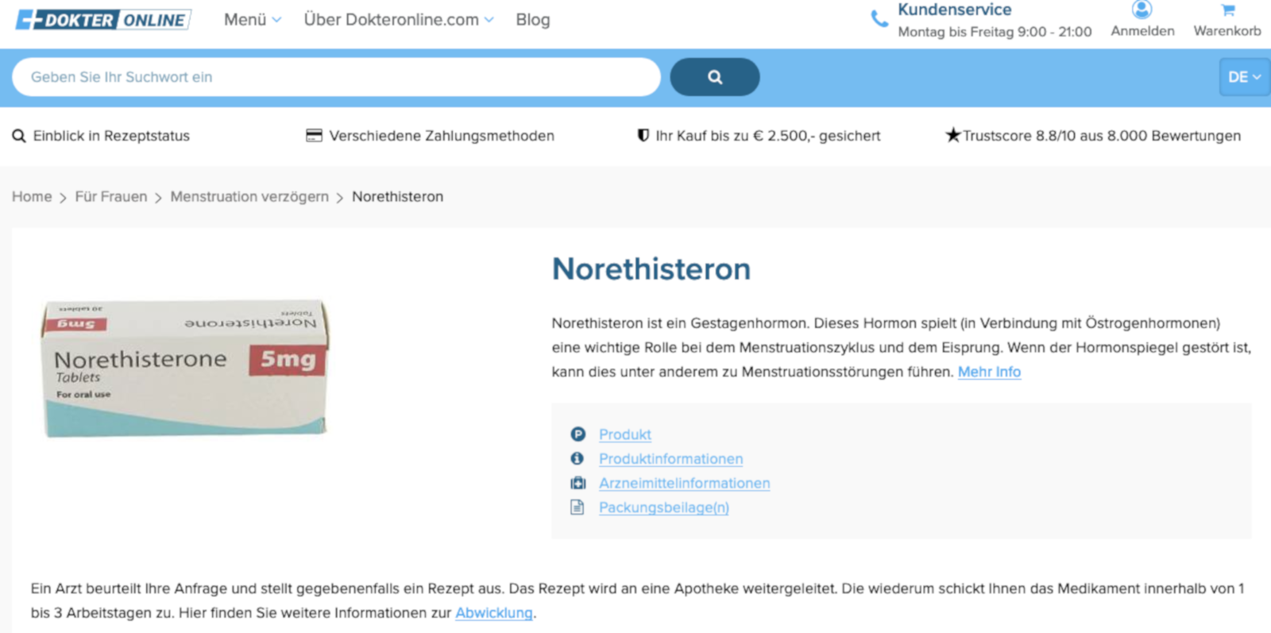Viewport: 1271px width, 633px height.
Task: Open the DE language selector
Action: (1243, 77)
